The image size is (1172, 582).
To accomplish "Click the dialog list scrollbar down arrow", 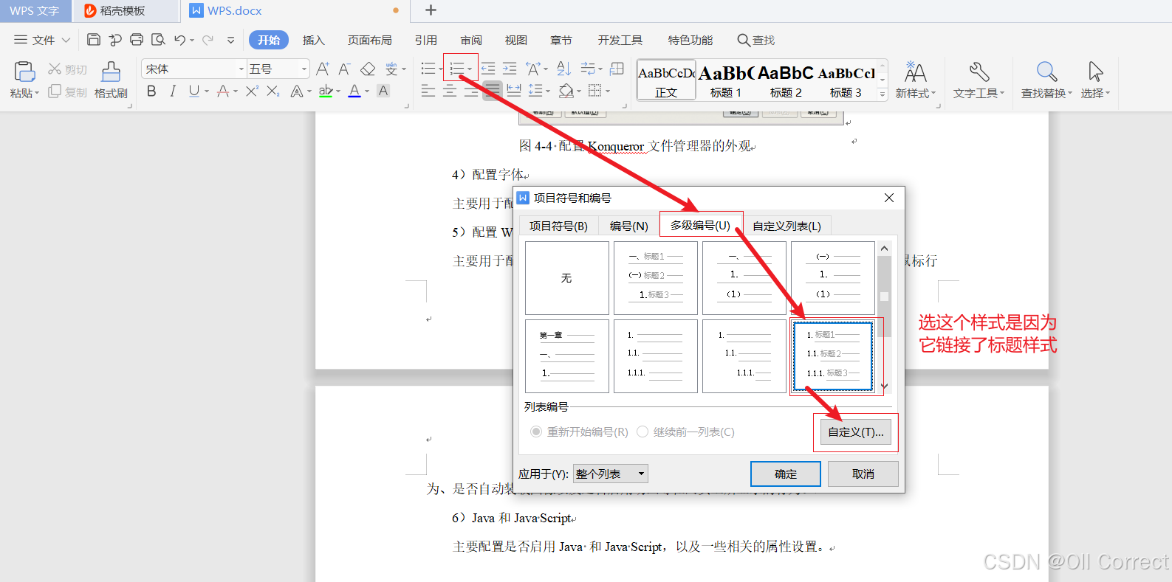I will click(x=884, y=387).
